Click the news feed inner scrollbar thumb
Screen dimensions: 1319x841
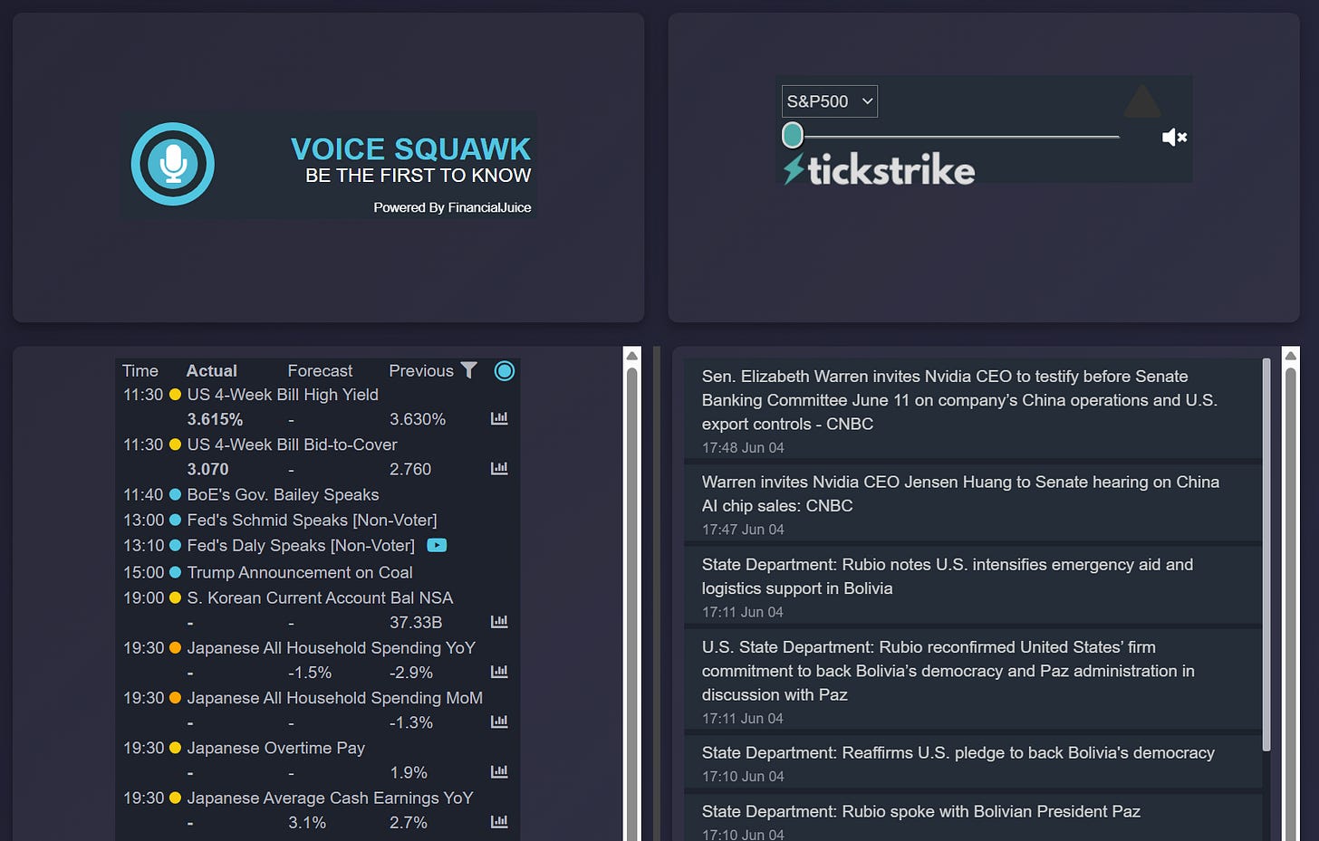[x=1266, y=554]
